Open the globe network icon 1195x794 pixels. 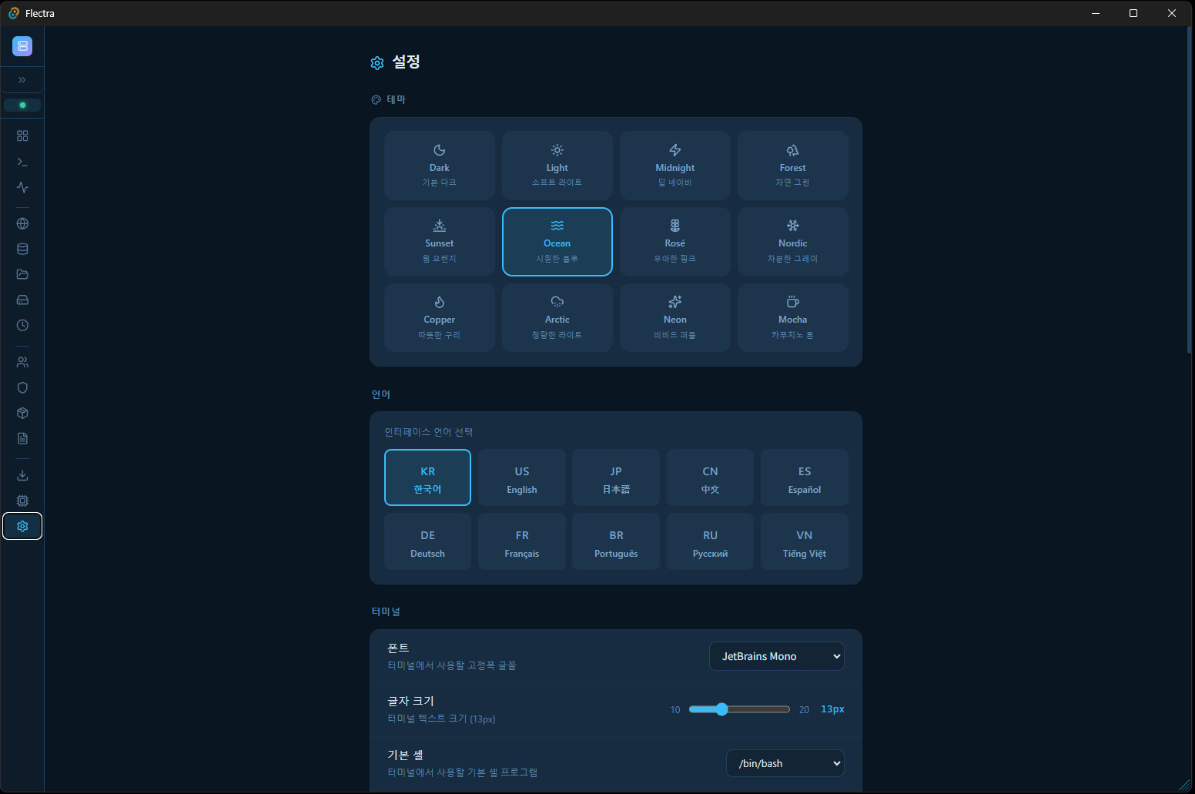pyautogui.click(x=22, y=223)
